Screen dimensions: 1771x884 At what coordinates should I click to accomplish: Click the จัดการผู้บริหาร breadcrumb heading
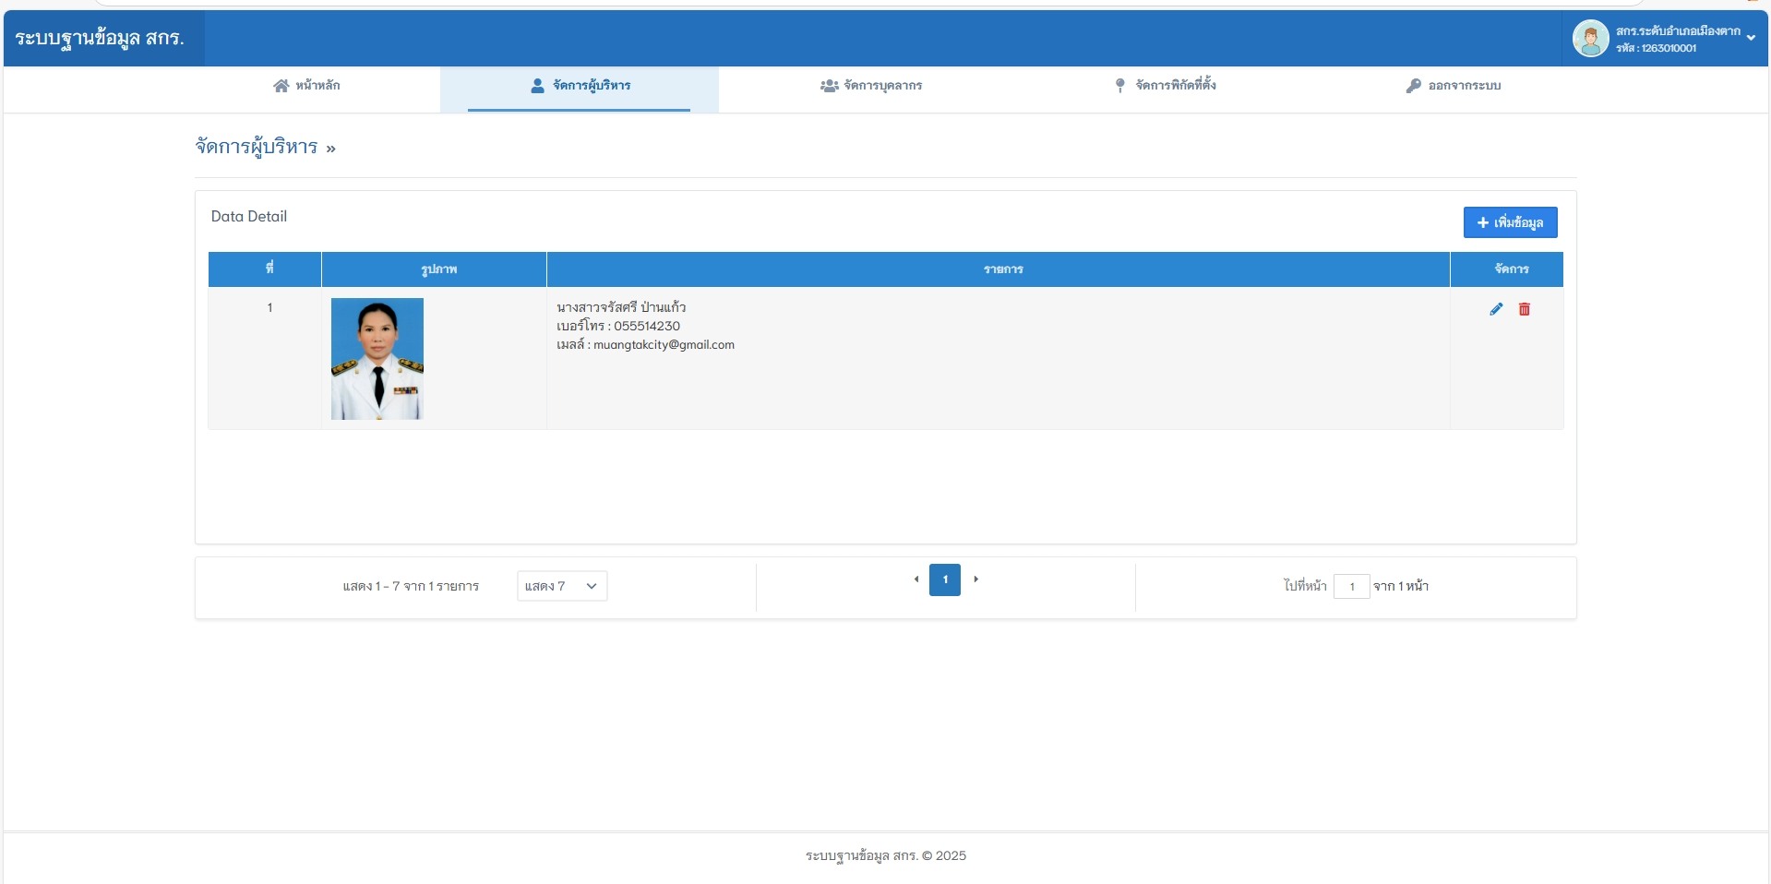[257, 147]
